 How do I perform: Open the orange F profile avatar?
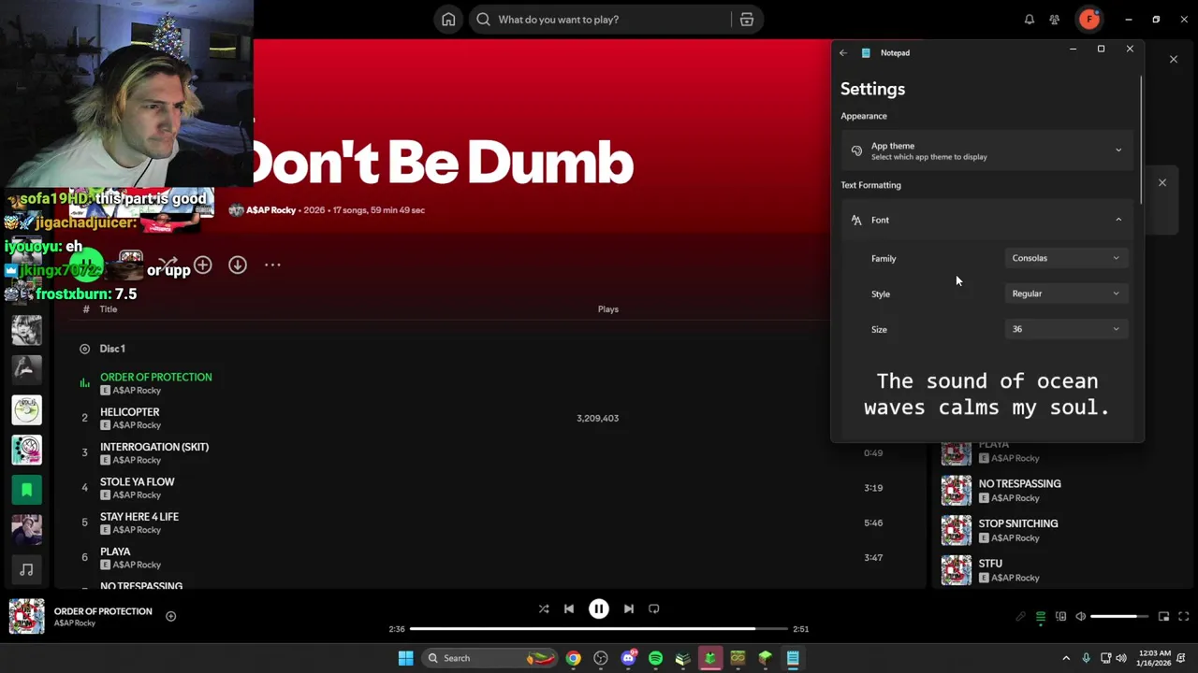(x=1088, y=19)
